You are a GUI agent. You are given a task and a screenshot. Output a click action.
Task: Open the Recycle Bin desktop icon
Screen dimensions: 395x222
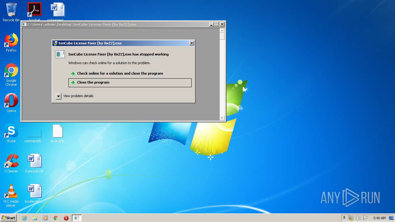click(x=11, y=12)
